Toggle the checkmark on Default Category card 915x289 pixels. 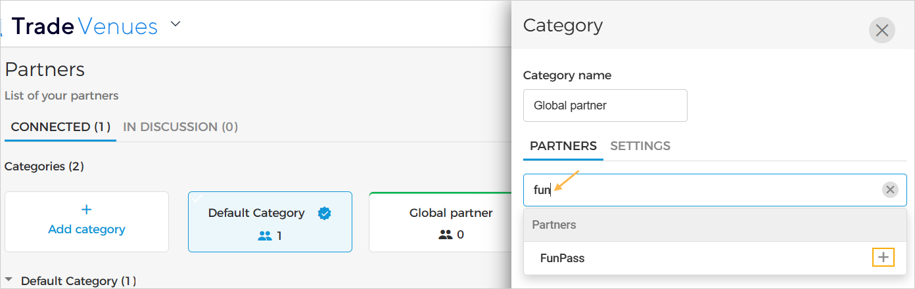(x=197, y=199)
